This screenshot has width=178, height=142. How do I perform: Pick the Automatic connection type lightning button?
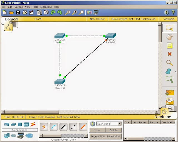tap(44, 127)
